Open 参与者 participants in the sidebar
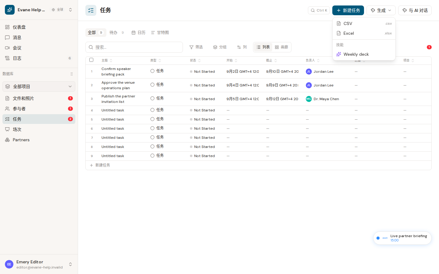Image resolution: width=439 pixels, height=274 pixels. point(39,109)
